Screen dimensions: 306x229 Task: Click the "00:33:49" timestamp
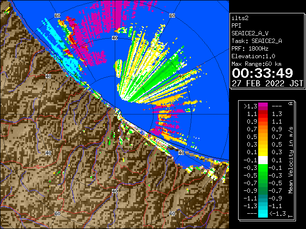click(262, 73)
